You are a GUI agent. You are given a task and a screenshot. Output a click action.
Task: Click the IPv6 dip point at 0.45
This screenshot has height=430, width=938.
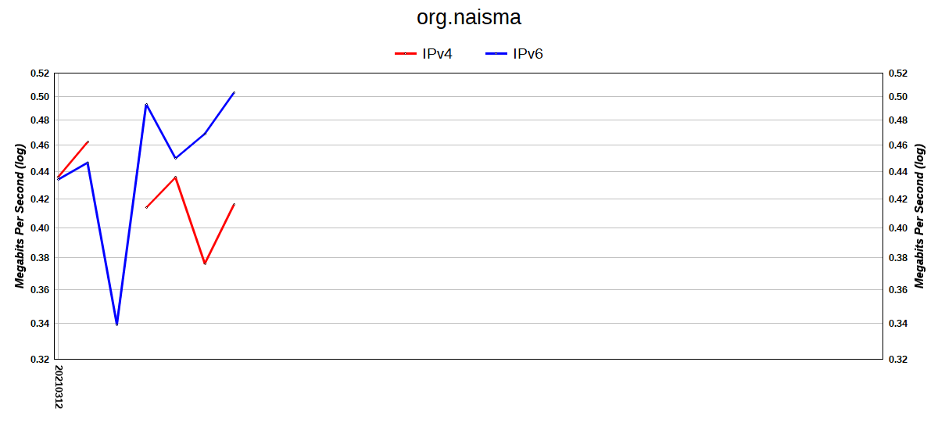coord(175,158)
